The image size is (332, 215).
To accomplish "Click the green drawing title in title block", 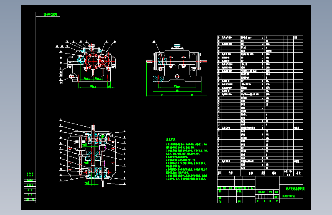I will point(295,189).
